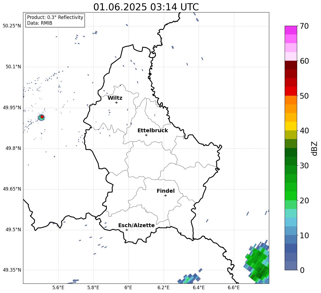Click the colorbar tick label 50
Viewport: 321px width, 293px height.
[304, 96]
